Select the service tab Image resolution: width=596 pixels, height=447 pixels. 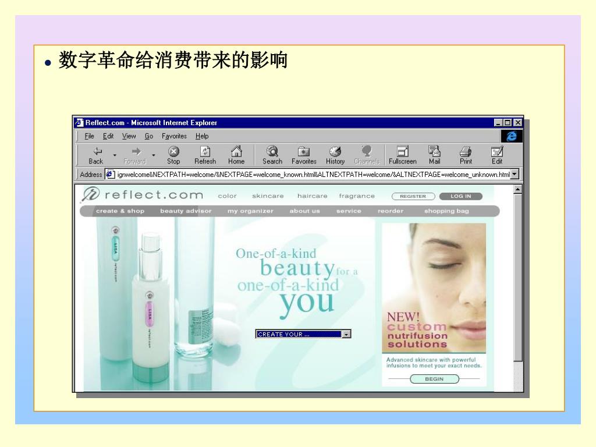pyautogui.click(x=349, y=211)
